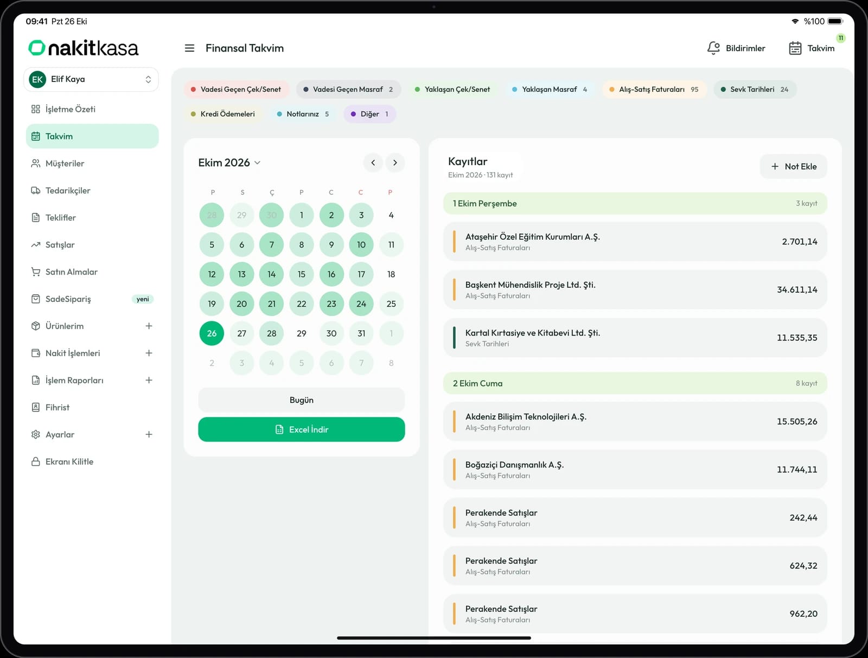Click the Nakit İşlemleri wallet icon
868x658 pixels.
pyautogui.click(x=36, y=353)
